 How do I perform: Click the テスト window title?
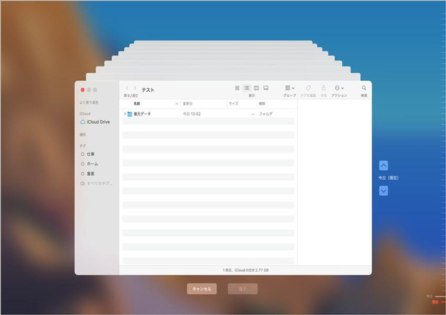pos(148,90)
